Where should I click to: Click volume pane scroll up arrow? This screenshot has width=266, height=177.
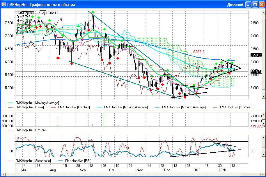[264, 115]
